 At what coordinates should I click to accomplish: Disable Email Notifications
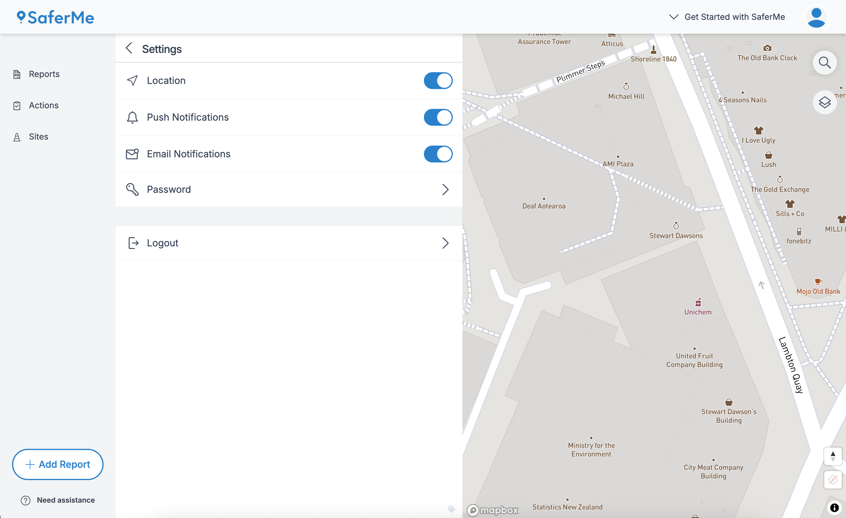[438, 154]
